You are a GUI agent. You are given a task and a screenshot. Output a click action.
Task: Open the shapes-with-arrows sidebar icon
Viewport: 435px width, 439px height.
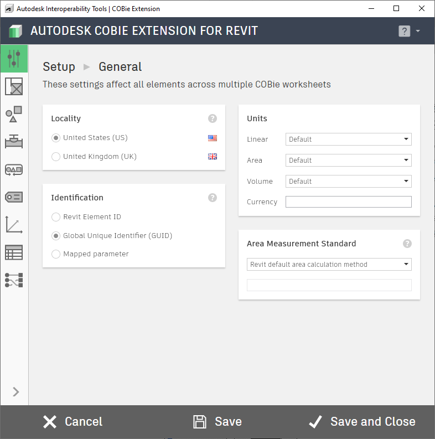click(14, 169)
